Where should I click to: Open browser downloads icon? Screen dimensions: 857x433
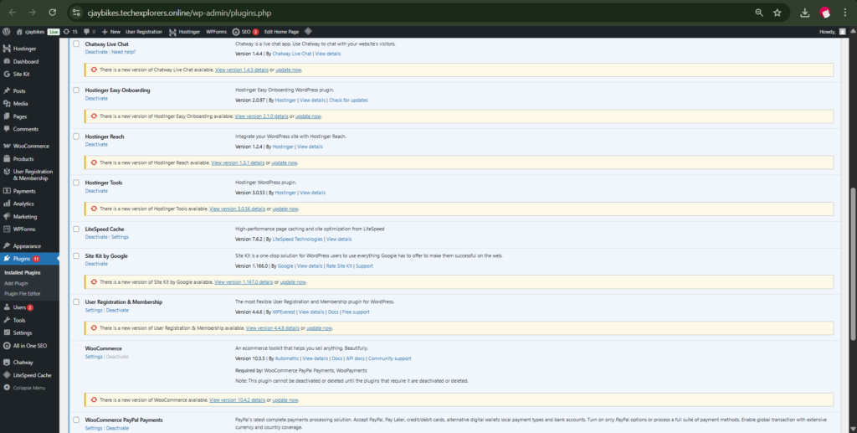(x=804, y=13)
